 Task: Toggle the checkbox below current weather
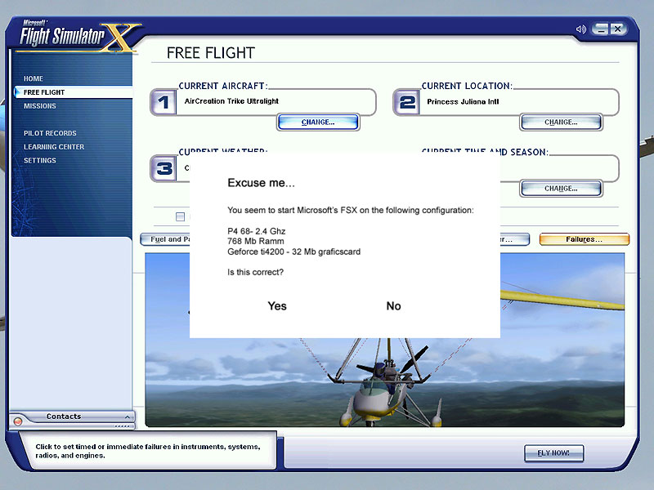click(180, 216)
